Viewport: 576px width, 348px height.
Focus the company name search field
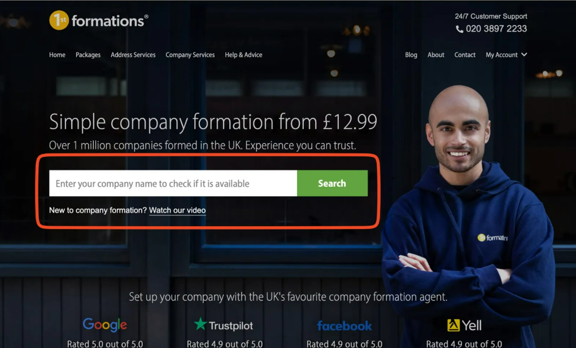tap(173, 183)
